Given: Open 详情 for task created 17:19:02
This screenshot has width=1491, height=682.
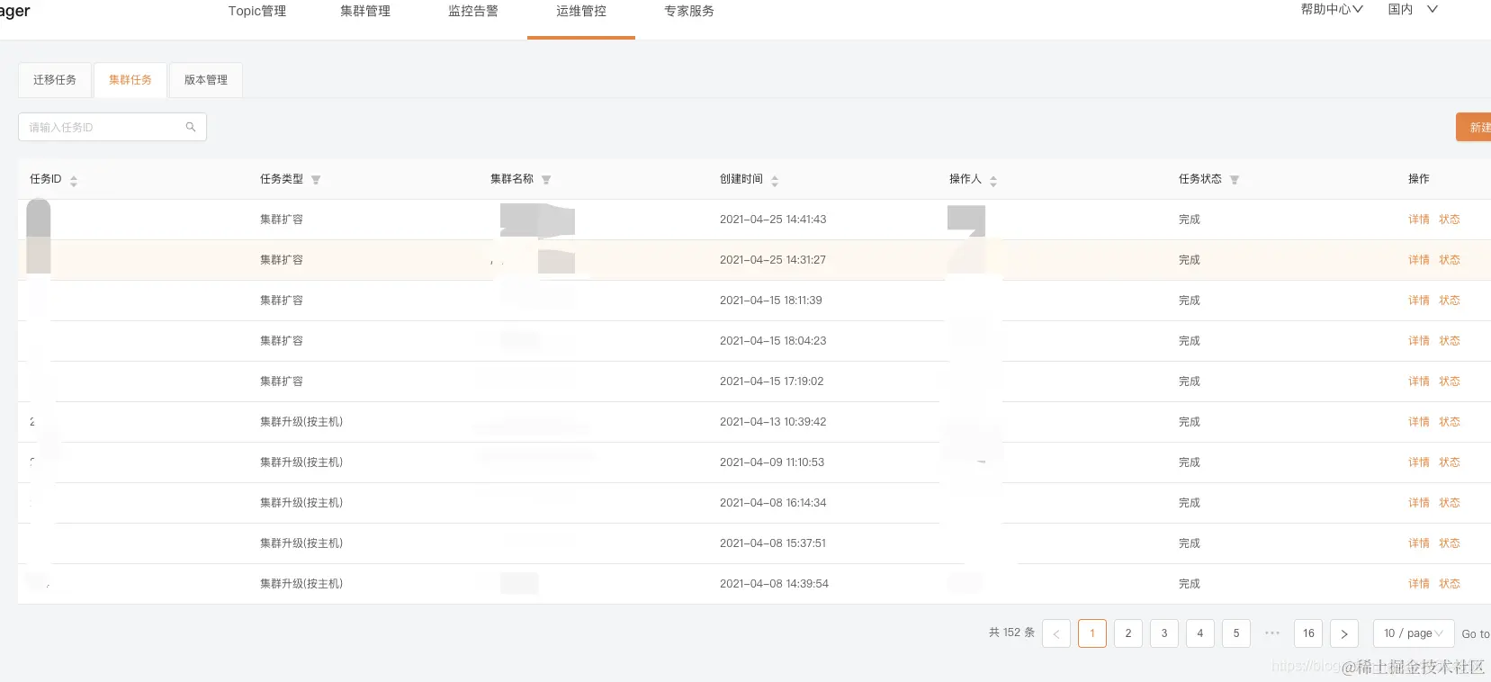Looking at the screenshot, I should [x=1419, y=381].
